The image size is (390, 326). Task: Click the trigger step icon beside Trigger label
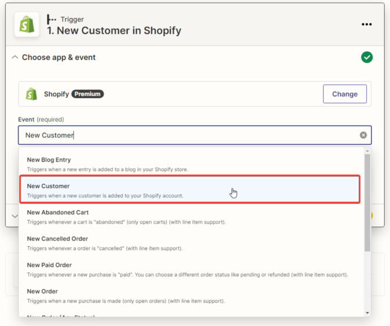click(x=52, y=19)
